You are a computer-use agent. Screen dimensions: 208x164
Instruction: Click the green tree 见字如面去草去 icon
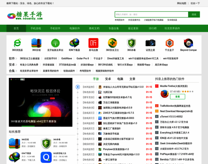(55, 43)
